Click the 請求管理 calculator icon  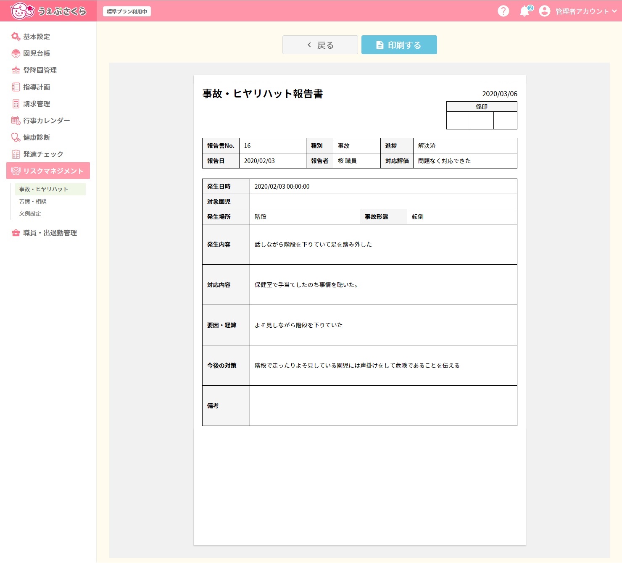(x=16, y=104)
